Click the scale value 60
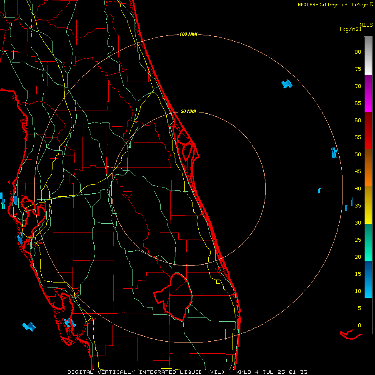 358,120
